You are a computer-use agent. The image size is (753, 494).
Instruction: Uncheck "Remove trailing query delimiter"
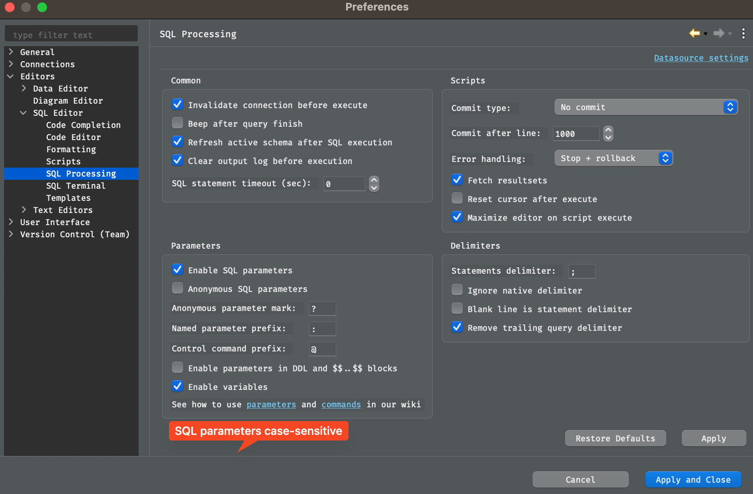click(457, 327)
